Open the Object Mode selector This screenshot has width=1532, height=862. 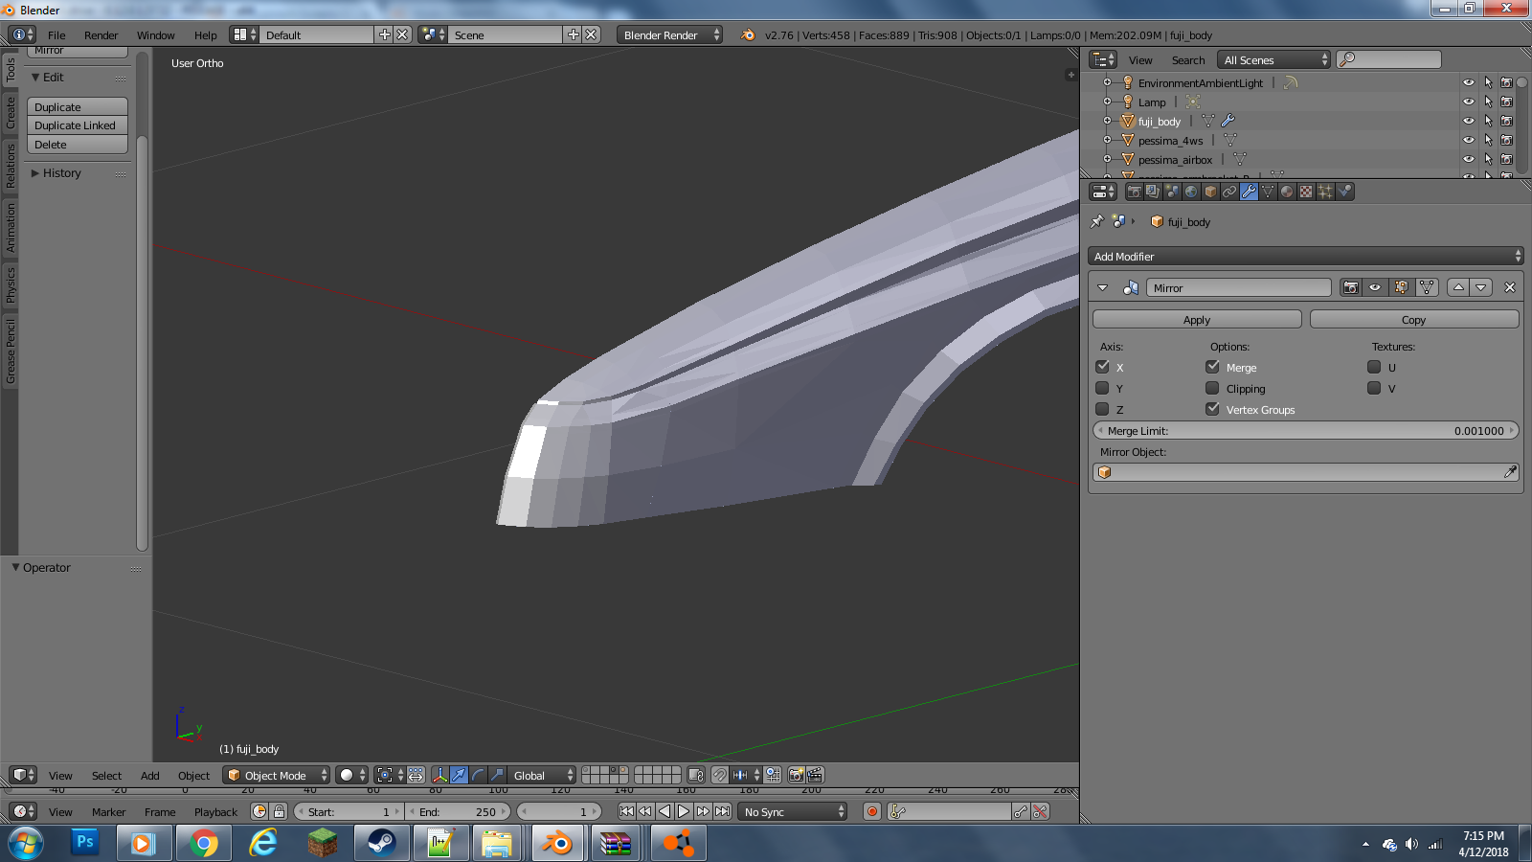point(277,775)
